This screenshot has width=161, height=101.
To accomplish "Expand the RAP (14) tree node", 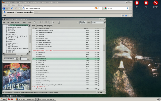I will (7, 52).
